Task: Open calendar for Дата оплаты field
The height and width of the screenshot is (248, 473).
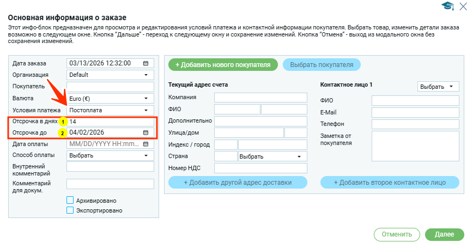Action: coord(145,144)
